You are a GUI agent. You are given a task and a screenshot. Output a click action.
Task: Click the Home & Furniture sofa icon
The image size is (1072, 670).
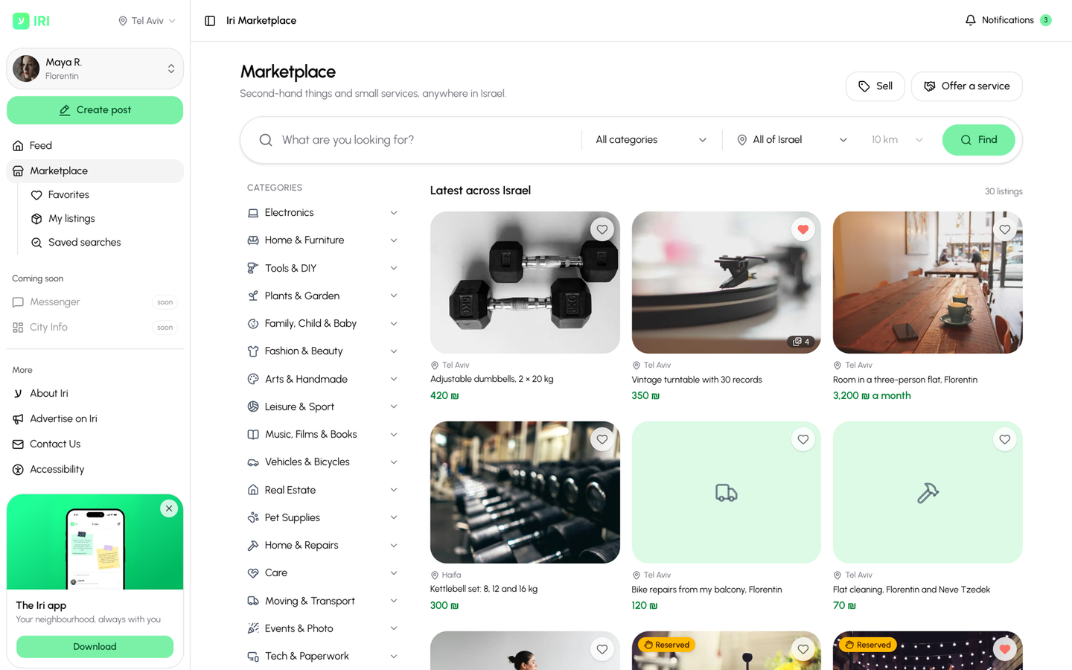coord(253,240)
